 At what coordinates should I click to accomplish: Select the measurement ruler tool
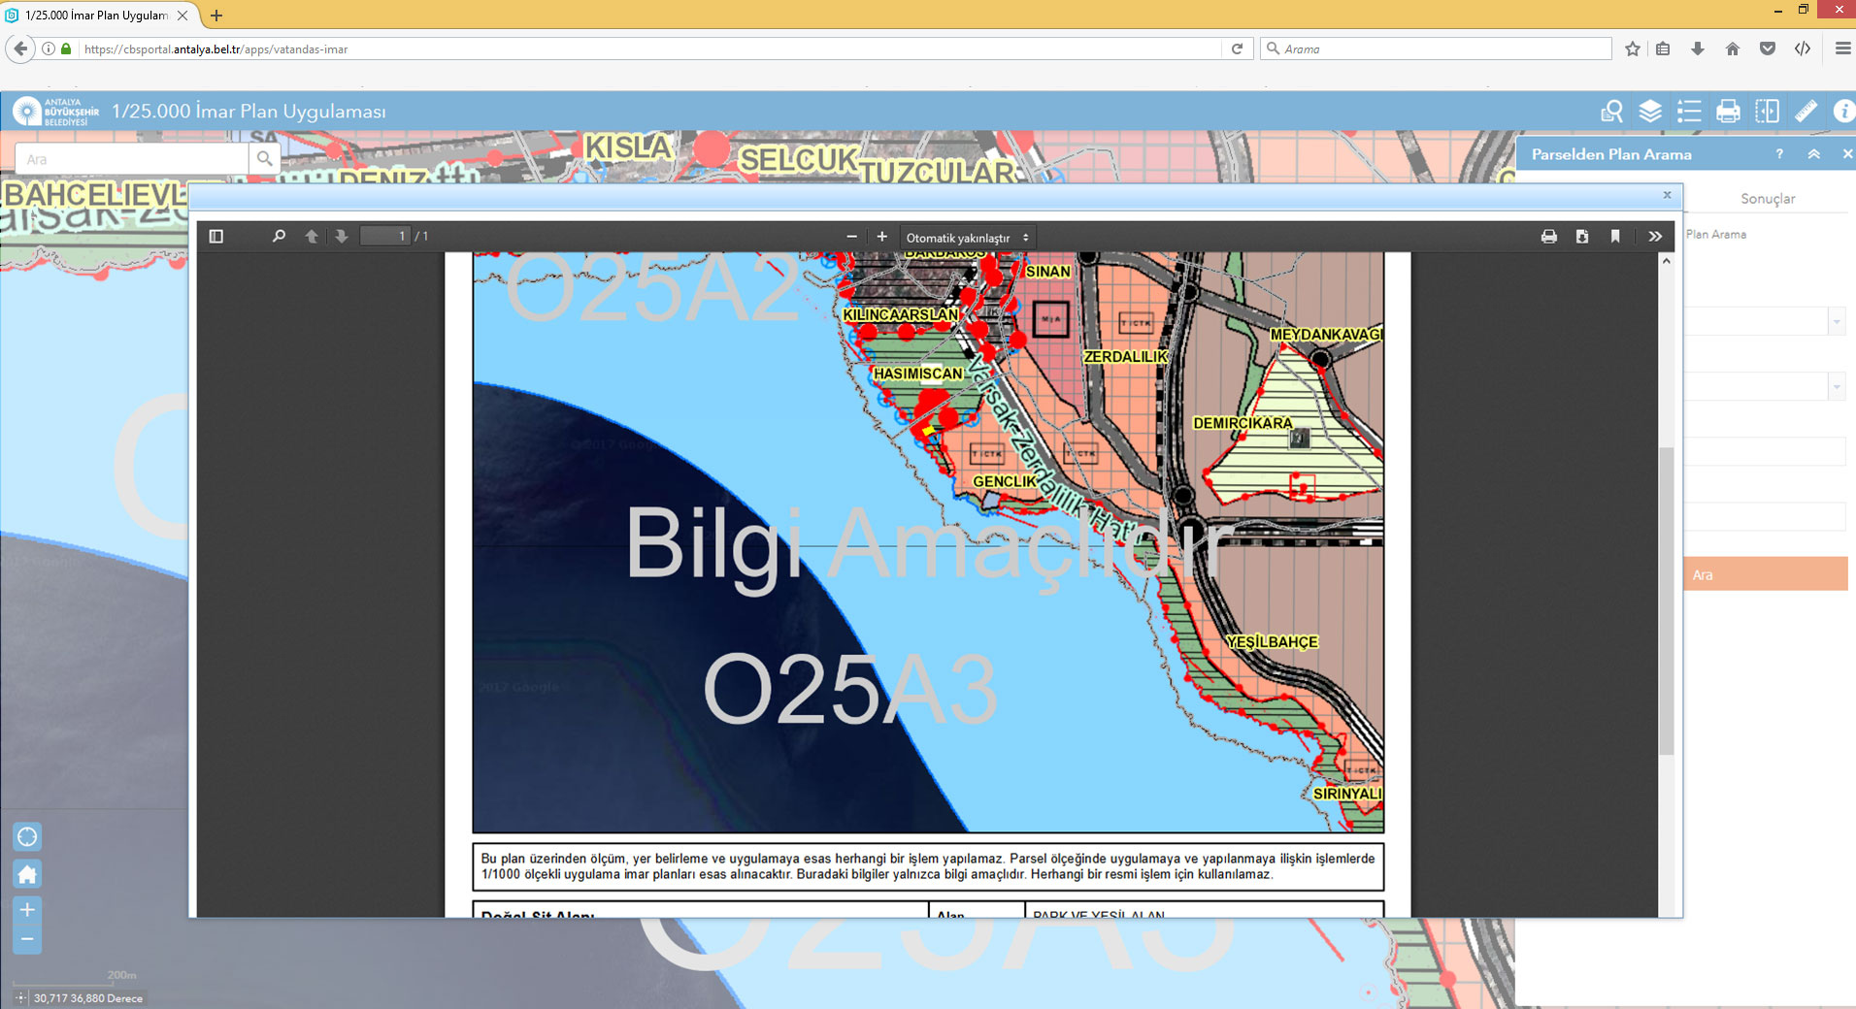[x=1806, y=112]
